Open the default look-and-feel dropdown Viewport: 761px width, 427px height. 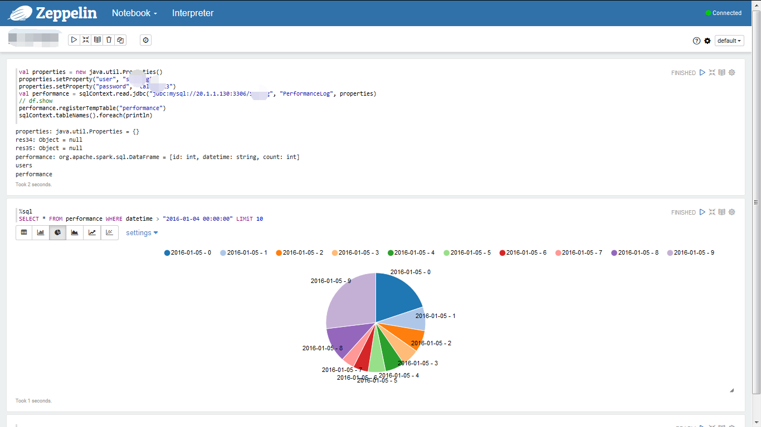pyautogui.click(x=729, y=41)
